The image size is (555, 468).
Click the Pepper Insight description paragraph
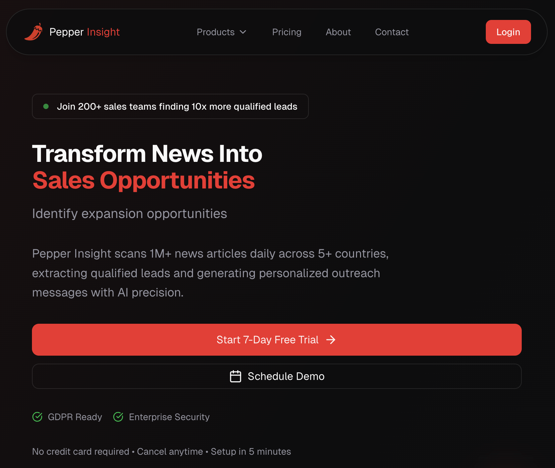(x=210, y=273)
